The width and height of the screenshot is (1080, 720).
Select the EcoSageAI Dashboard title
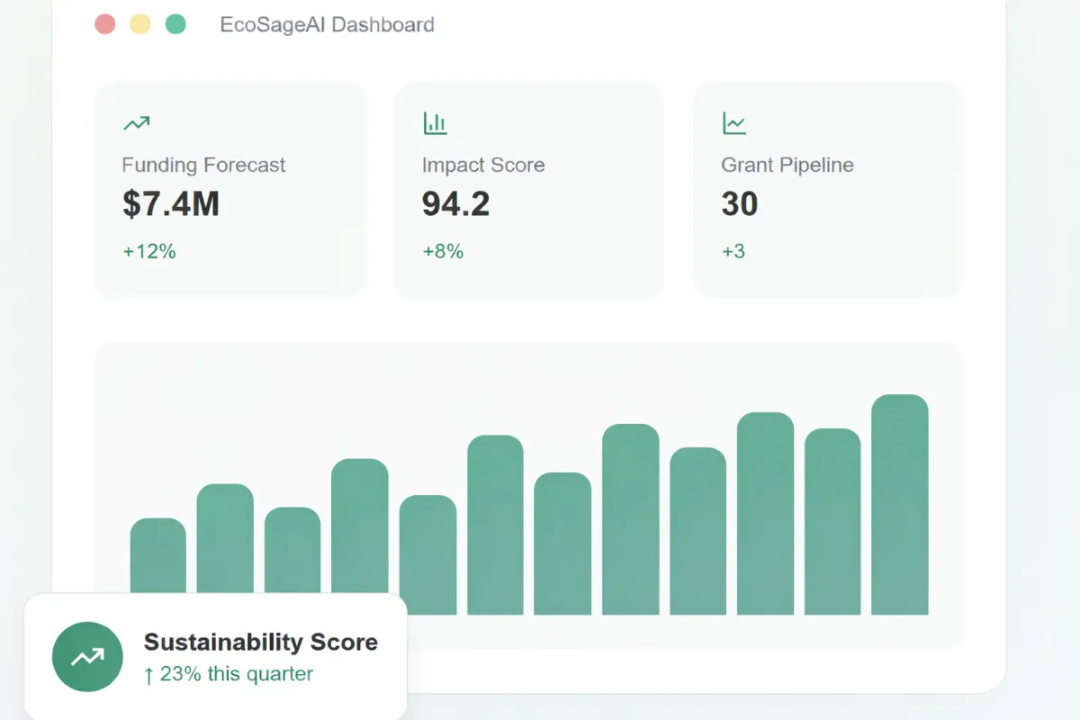click(x=327, y=24)
